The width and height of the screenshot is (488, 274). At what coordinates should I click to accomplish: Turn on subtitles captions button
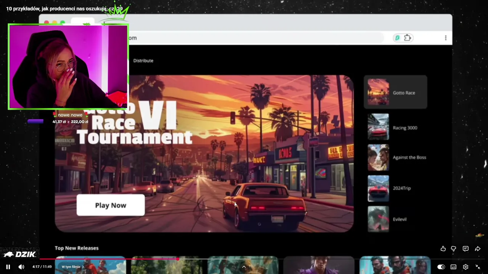[453, 267]
